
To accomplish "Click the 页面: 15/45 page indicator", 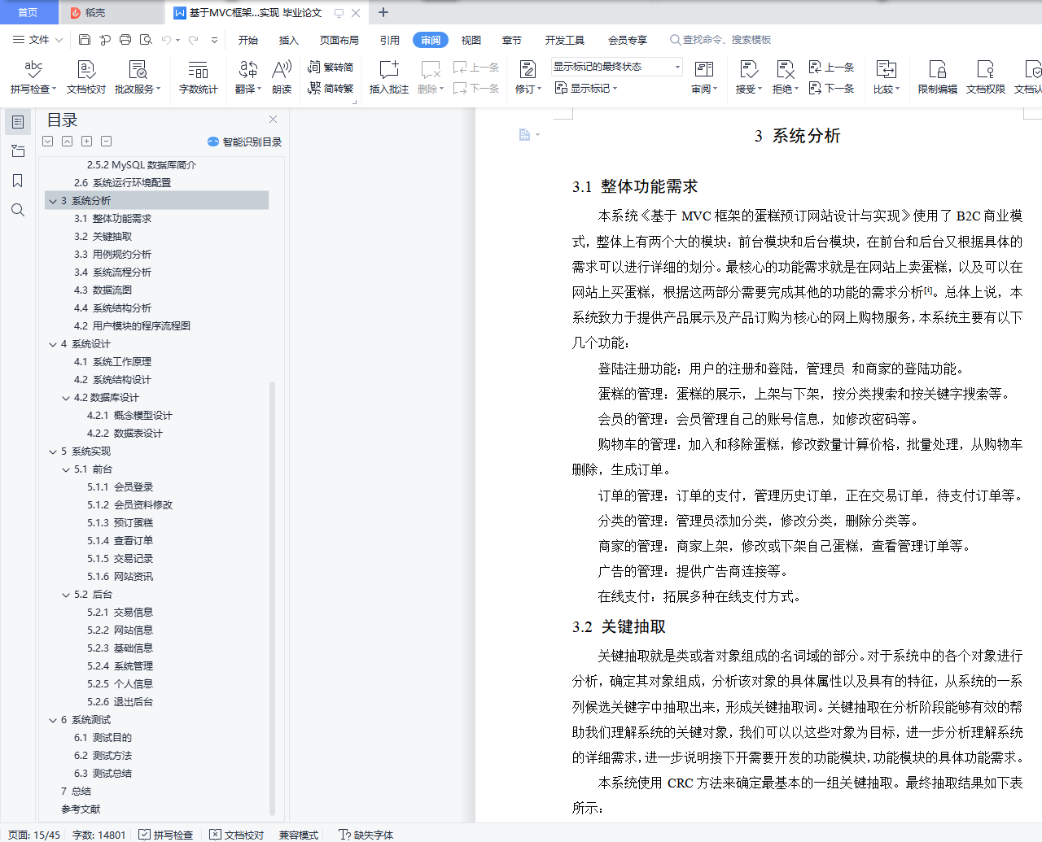I will 34,835.
